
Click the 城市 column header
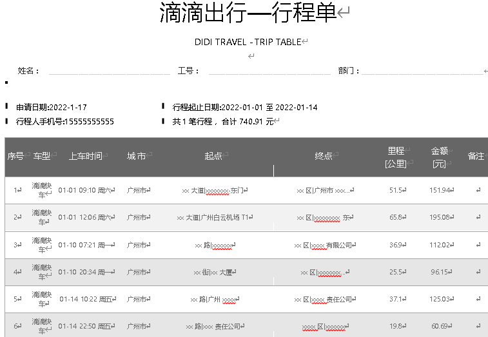coord(136,156)
